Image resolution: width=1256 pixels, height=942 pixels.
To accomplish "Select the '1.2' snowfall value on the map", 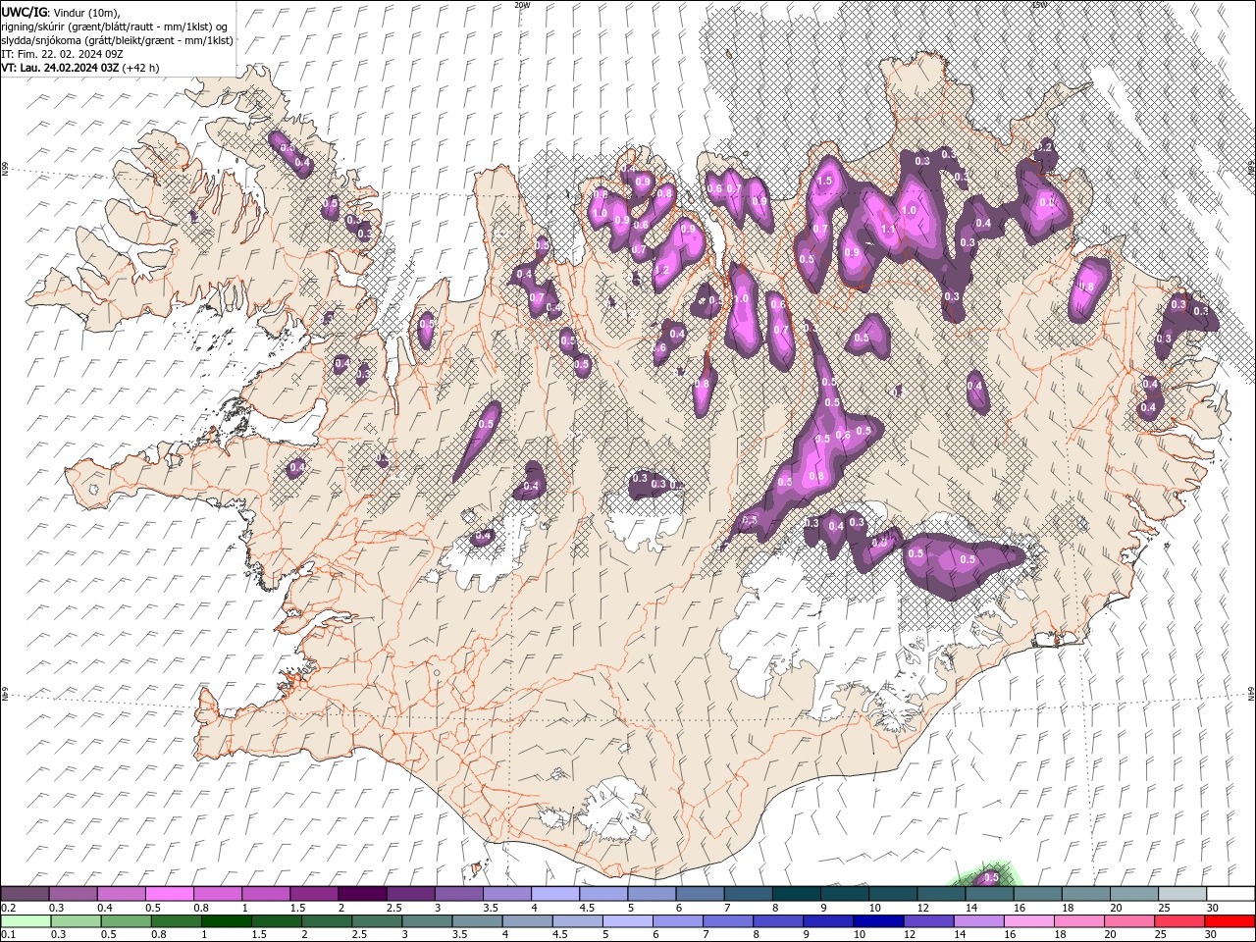I will pos(661,270).
